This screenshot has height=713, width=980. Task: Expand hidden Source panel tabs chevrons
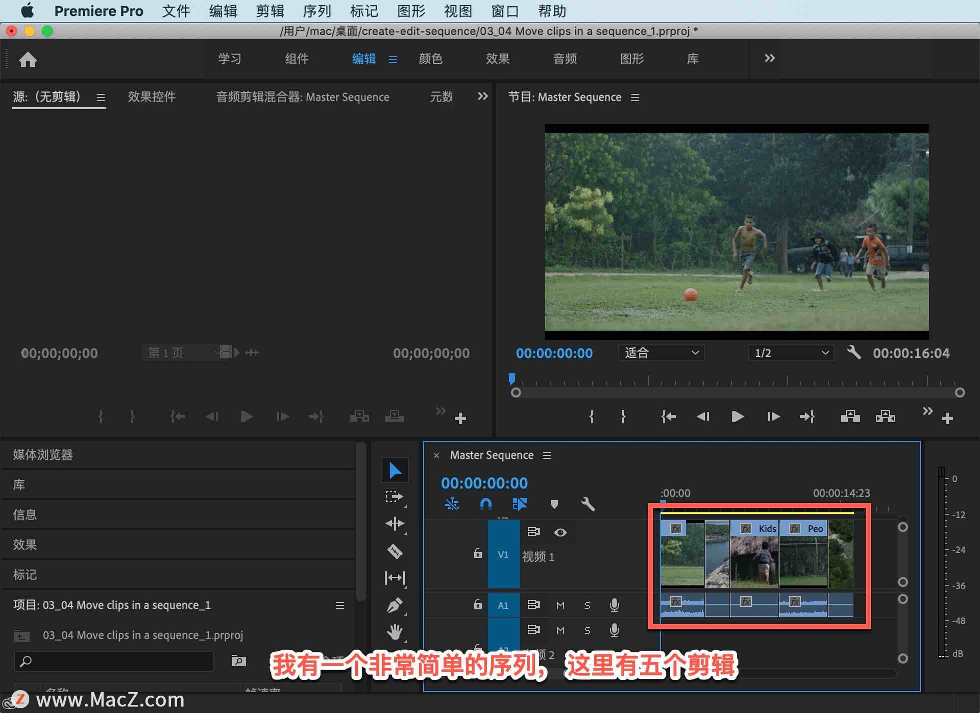click(x=482, y=96)
